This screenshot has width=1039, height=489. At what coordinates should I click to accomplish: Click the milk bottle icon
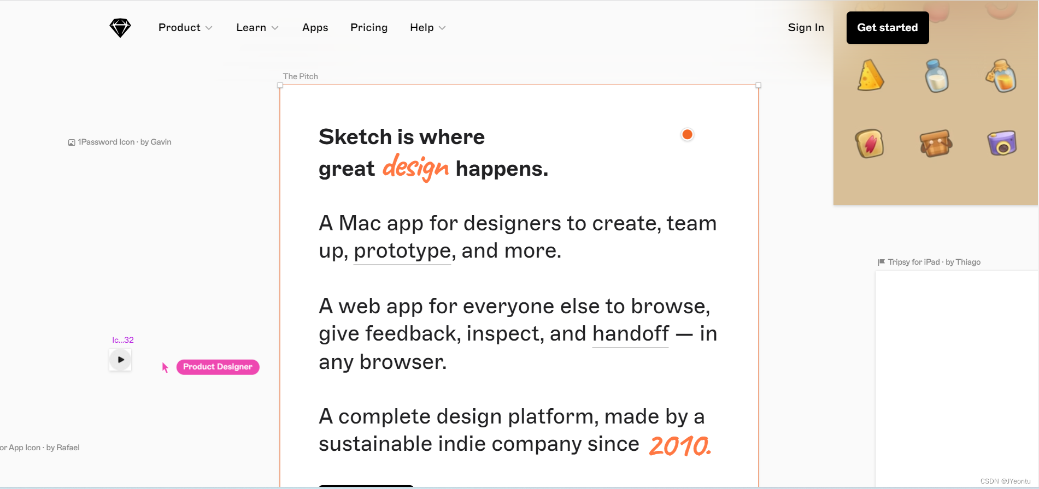[x=936, y=76]
